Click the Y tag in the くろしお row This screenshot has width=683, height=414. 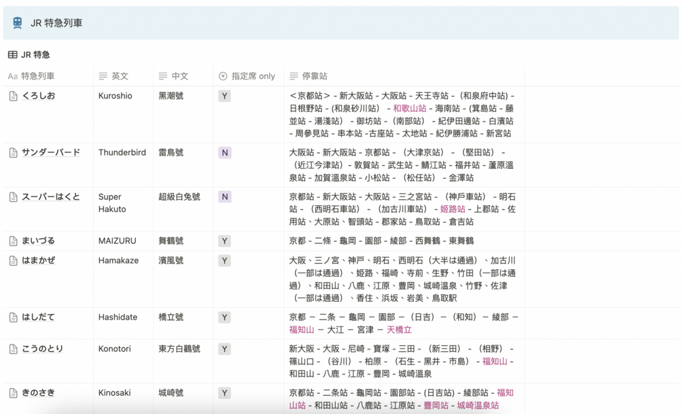click(x=224, y=96)
